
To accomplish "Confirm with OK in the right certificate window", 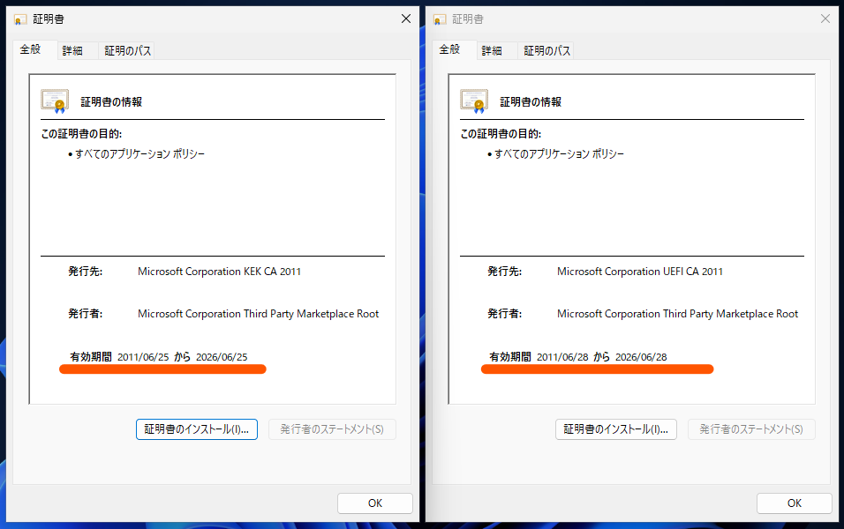I will [x=795, y=503].
